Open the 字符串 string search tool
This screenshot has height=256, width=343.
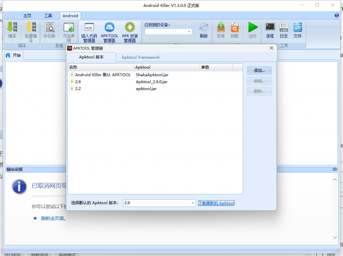50,30
